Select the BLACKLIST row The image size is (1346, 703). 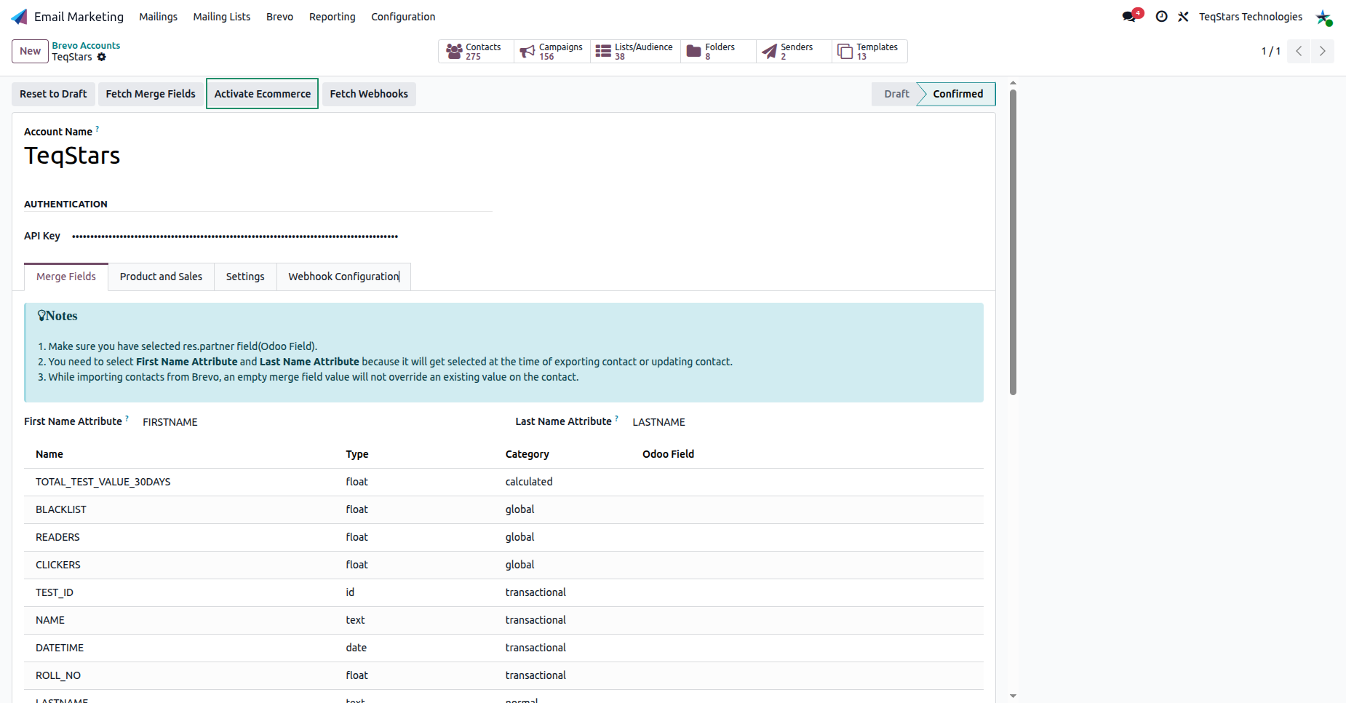503,509
